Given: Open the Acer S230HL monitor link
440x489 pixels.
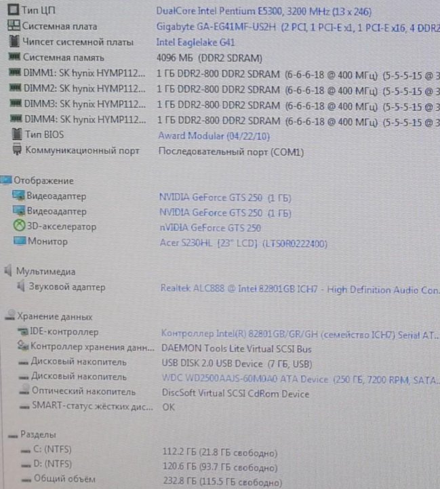Looking at the screenshot, I should 243,243.
